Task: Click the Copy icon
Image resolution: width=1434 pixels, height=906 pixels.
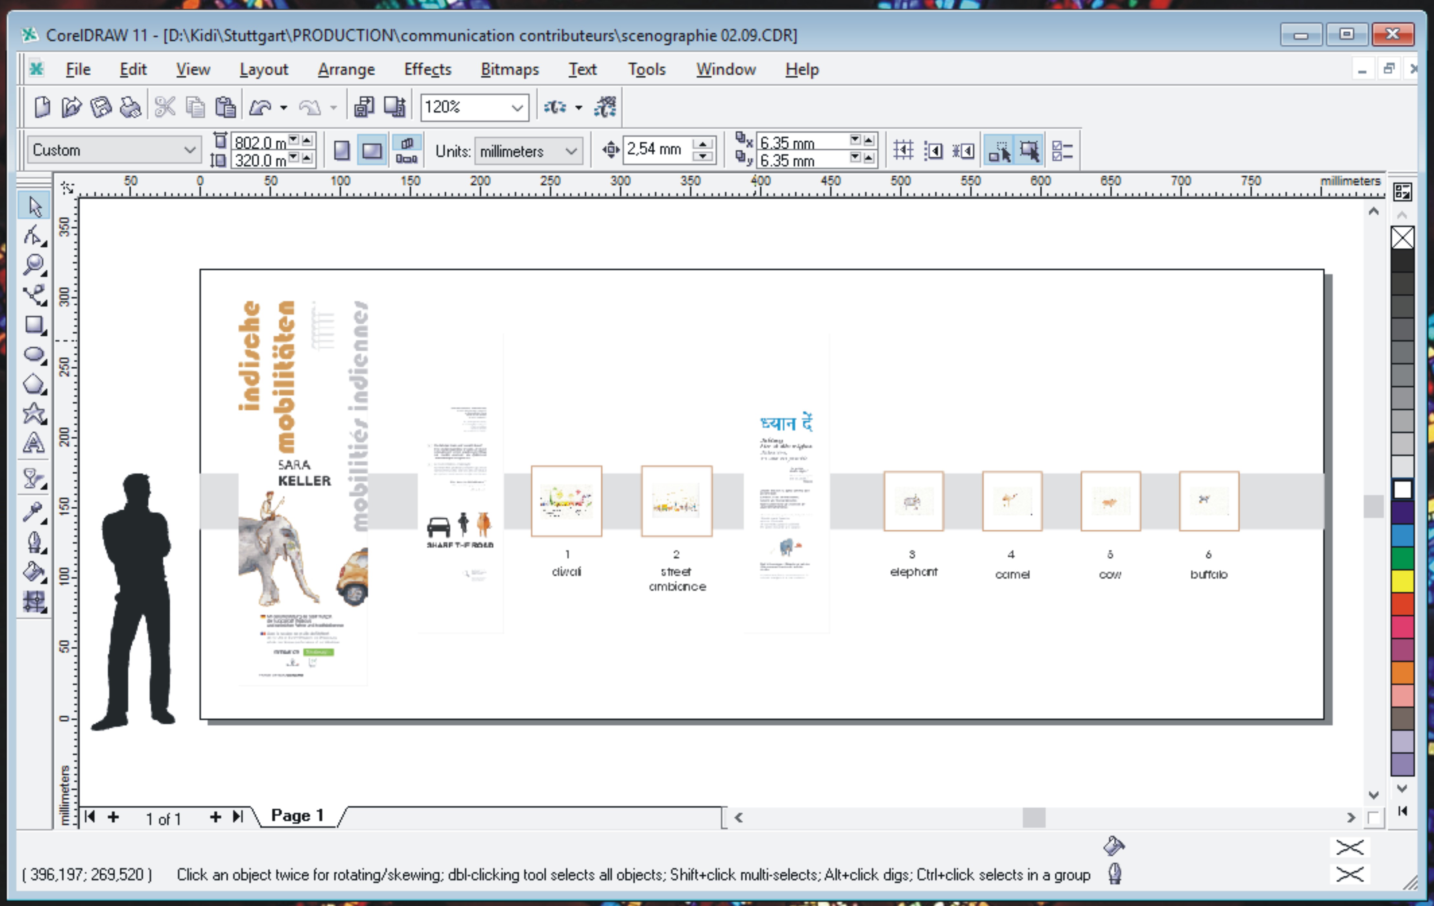Action: 195,107
